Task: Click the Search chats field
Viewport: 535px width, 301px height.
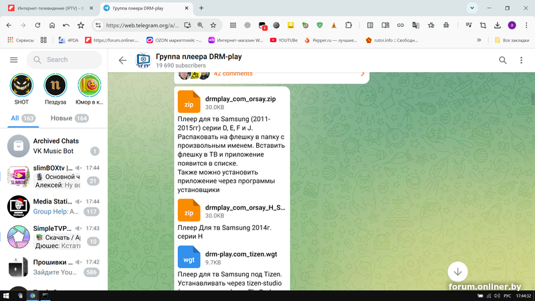Action: point(64,60)
